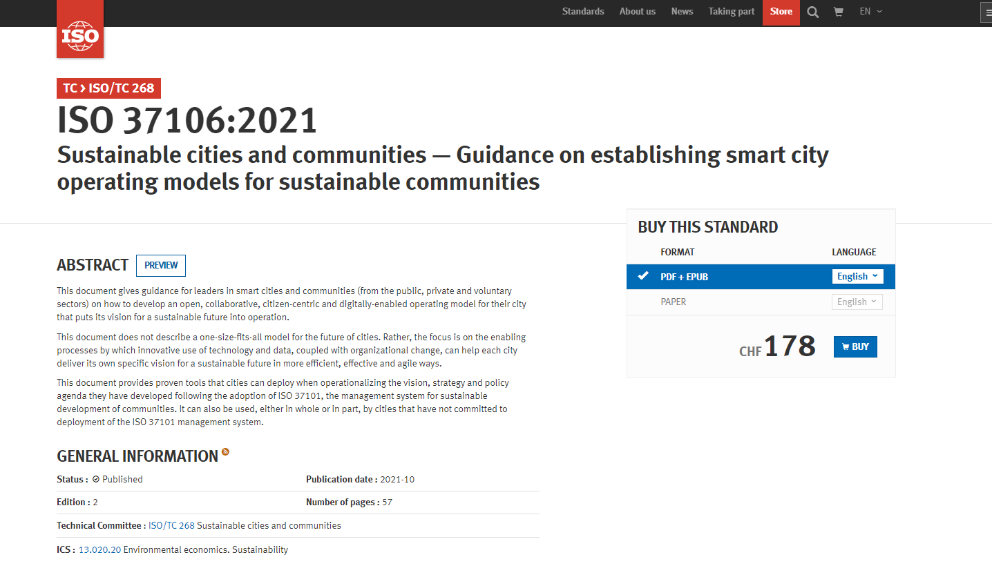Follow the ISO/TC 268 technical committee link
The height and width of the screenshot is (586, 992).
171,525
